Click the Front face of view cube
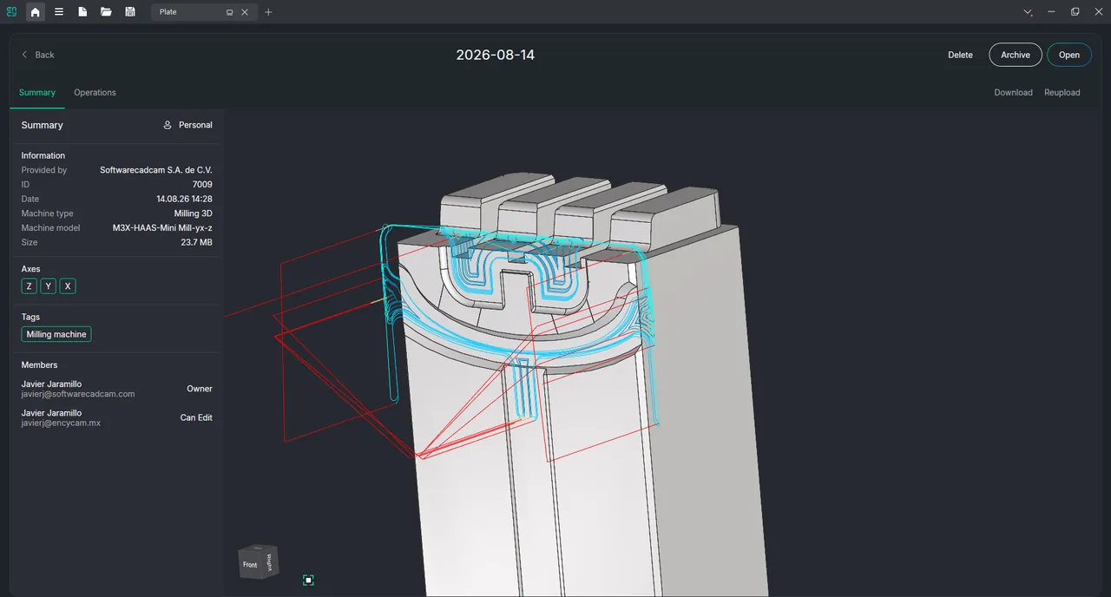This screenshot has width=1111, height=597. [x=249, y=566]
